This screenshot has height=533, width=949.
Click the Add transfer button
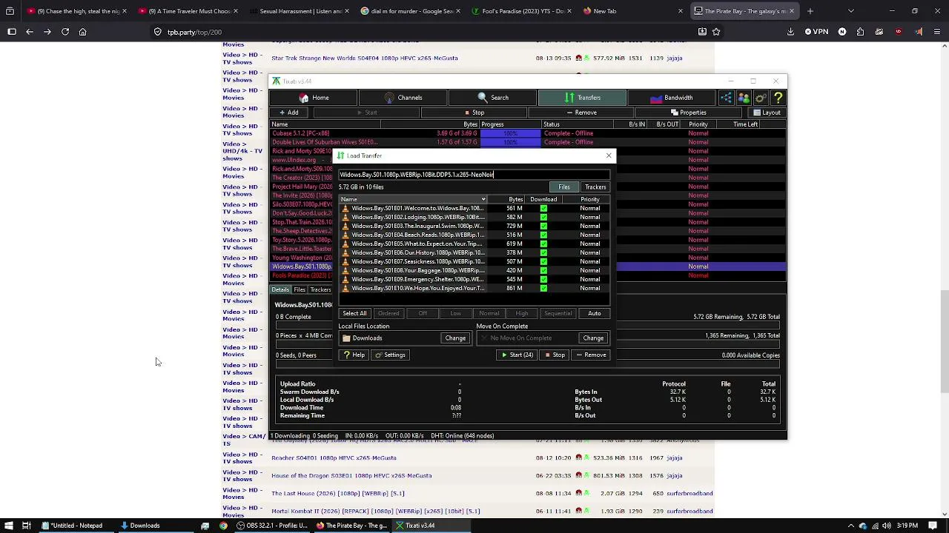289,113
